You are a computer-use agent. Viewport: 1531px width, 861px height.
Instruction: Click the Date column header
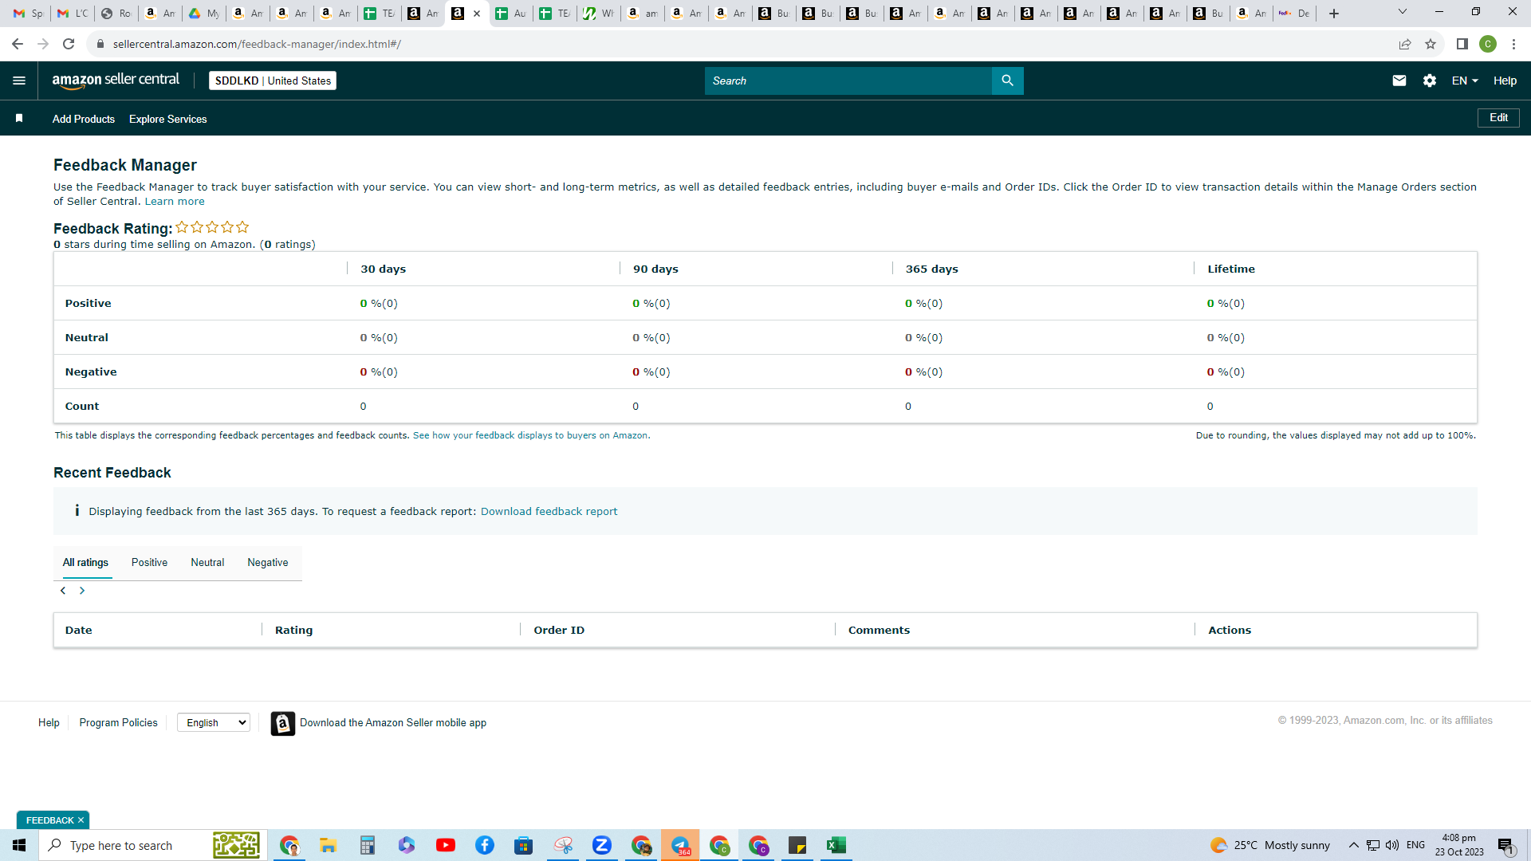pyautogui.click(x=79, y=630)
